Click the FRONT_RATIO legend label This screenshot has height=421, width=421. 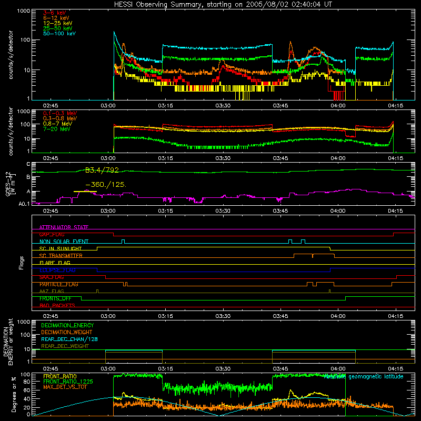(60, 376)
